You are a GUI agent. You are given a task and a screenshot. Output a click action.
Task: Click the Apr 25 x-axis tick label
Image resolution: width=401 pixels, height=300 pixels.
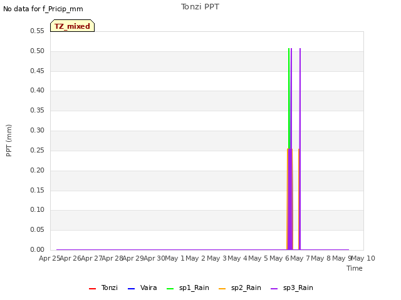[x=49, y=258]
